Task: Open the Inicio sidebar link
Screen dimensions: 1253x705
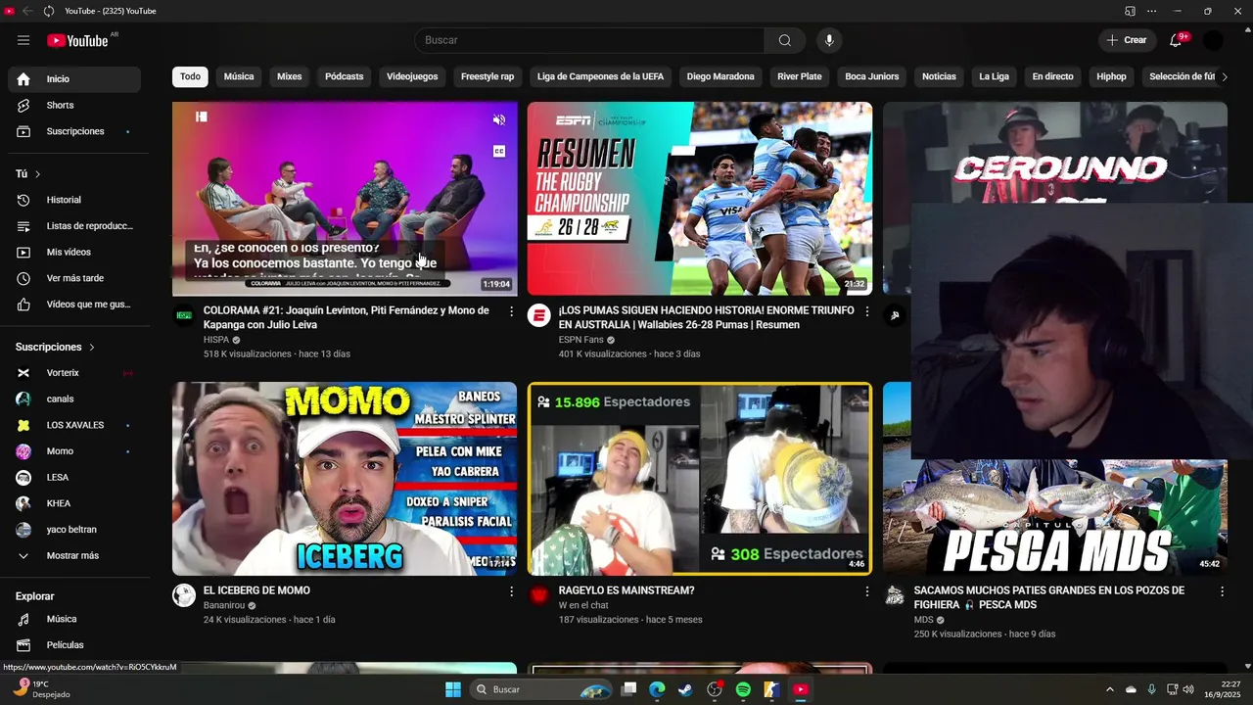Action: click(74, 79)
